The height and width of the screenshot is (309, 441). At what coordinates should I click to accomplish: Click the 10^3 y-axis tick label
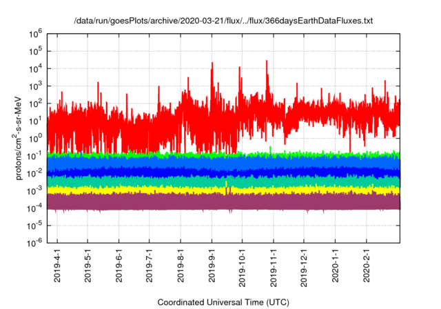35,86
